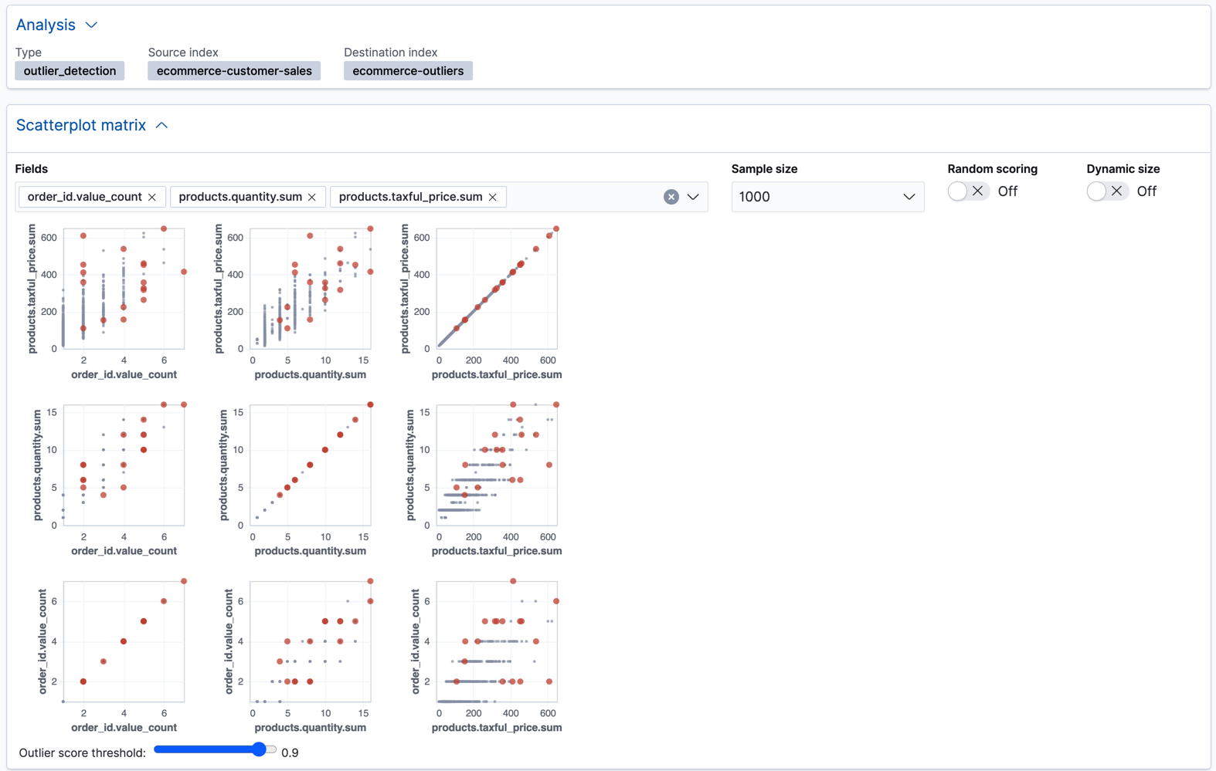Click the taxful_price vs order_id scatterplot
This screenshot has height=771, width=1216.
[124, 289]
